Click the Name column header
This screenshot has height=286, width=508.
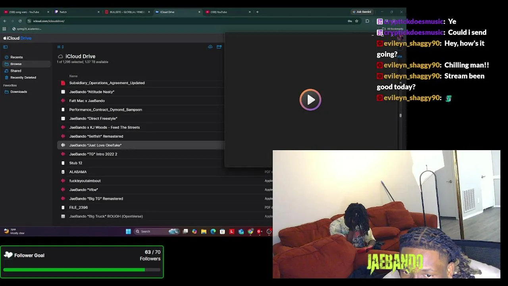(x=73, y=76)
